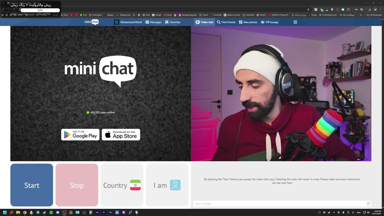Open the emoji picker smiley
384x216 pixels.
368,204
